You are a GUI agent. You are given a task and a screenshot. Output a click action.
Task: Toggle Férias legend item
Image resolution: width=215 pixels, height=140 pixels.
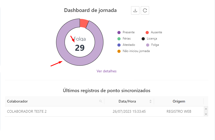[x=124, y=39]
